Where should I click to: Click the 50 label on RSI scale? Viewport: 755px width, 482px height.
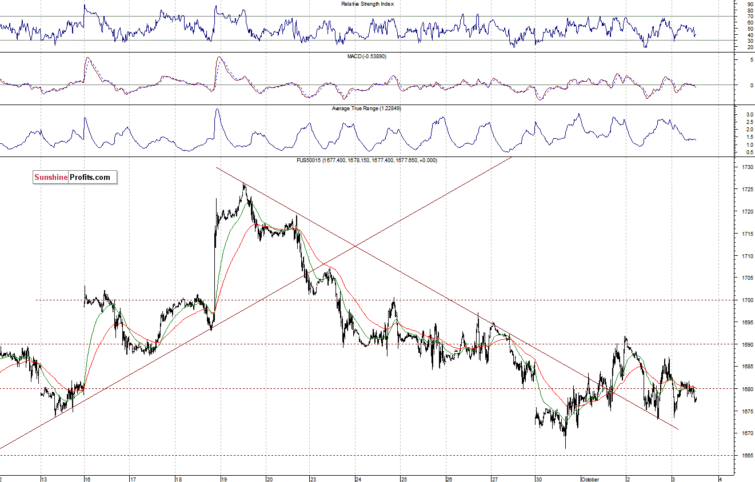tap(749, 29)
